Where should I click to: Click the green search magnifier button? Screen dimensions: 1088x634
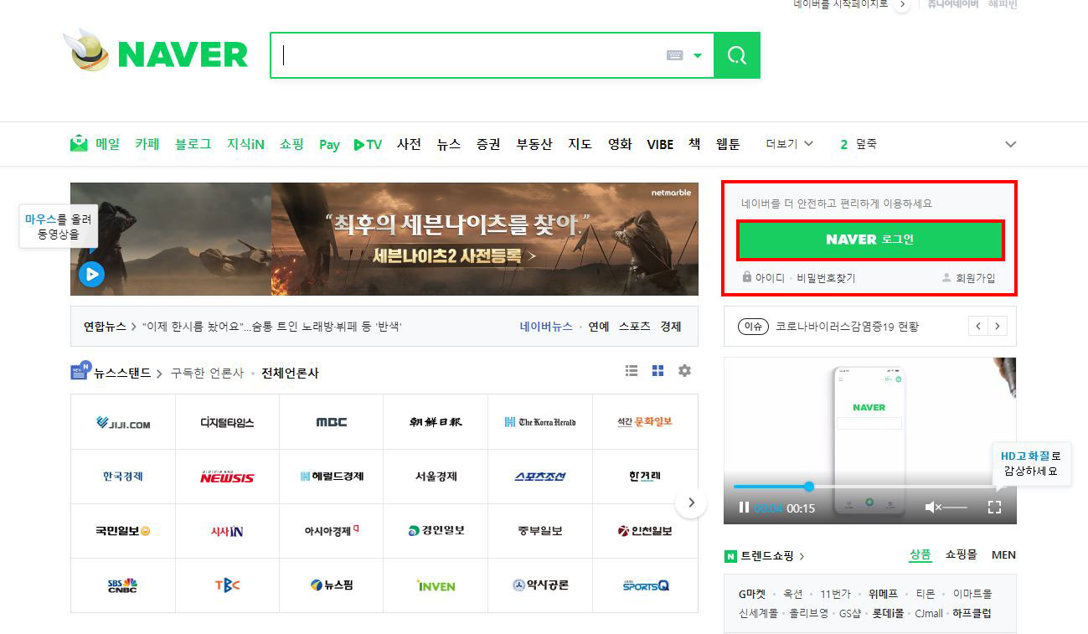coord(736,55)
